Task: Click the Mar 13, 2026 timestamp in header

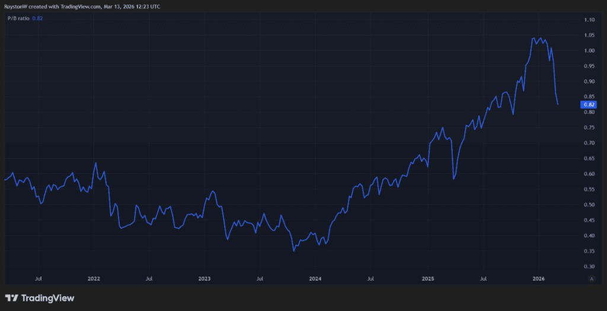Action: tap(123, 7)
